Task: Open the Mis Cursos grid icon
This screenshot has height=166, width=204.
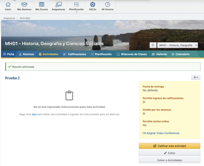Action: tap(42, 5)
